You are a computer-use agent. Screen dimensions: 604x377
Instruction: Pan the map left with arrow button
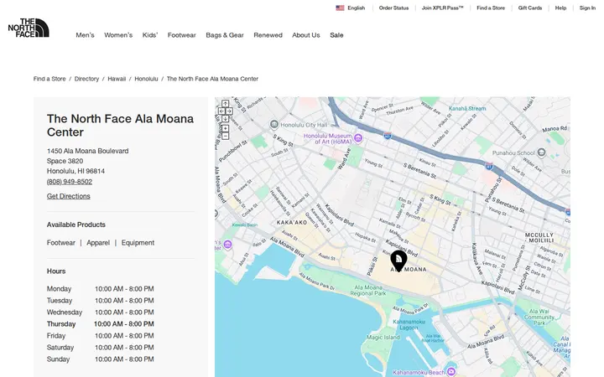[x=221, y=111]
